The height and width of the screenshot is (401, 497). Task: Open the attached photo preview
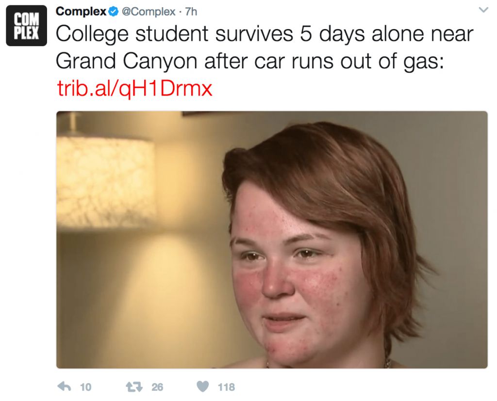pyautogui.click(x=272, y=240)
